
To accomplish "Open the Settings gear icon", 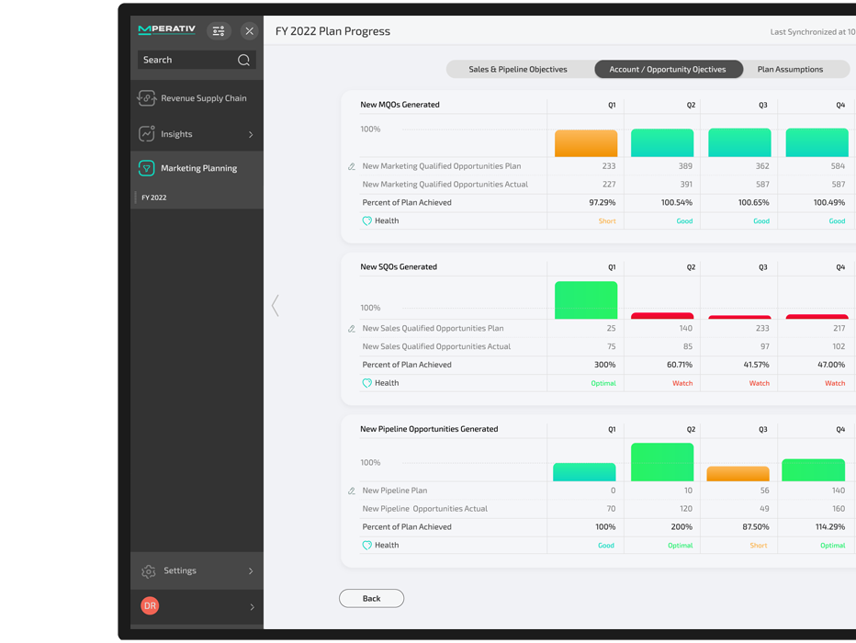I will pos(149,571).
